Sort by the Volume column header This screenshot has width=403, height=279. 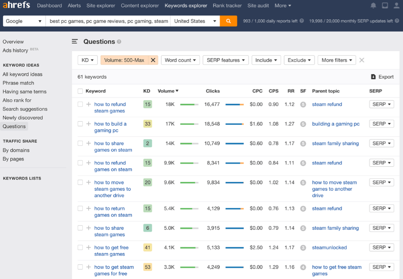point(168,91)
